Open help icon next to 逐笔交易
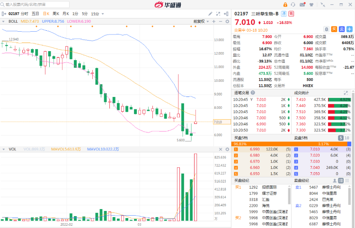355x228 pixels. click(253, 93)
